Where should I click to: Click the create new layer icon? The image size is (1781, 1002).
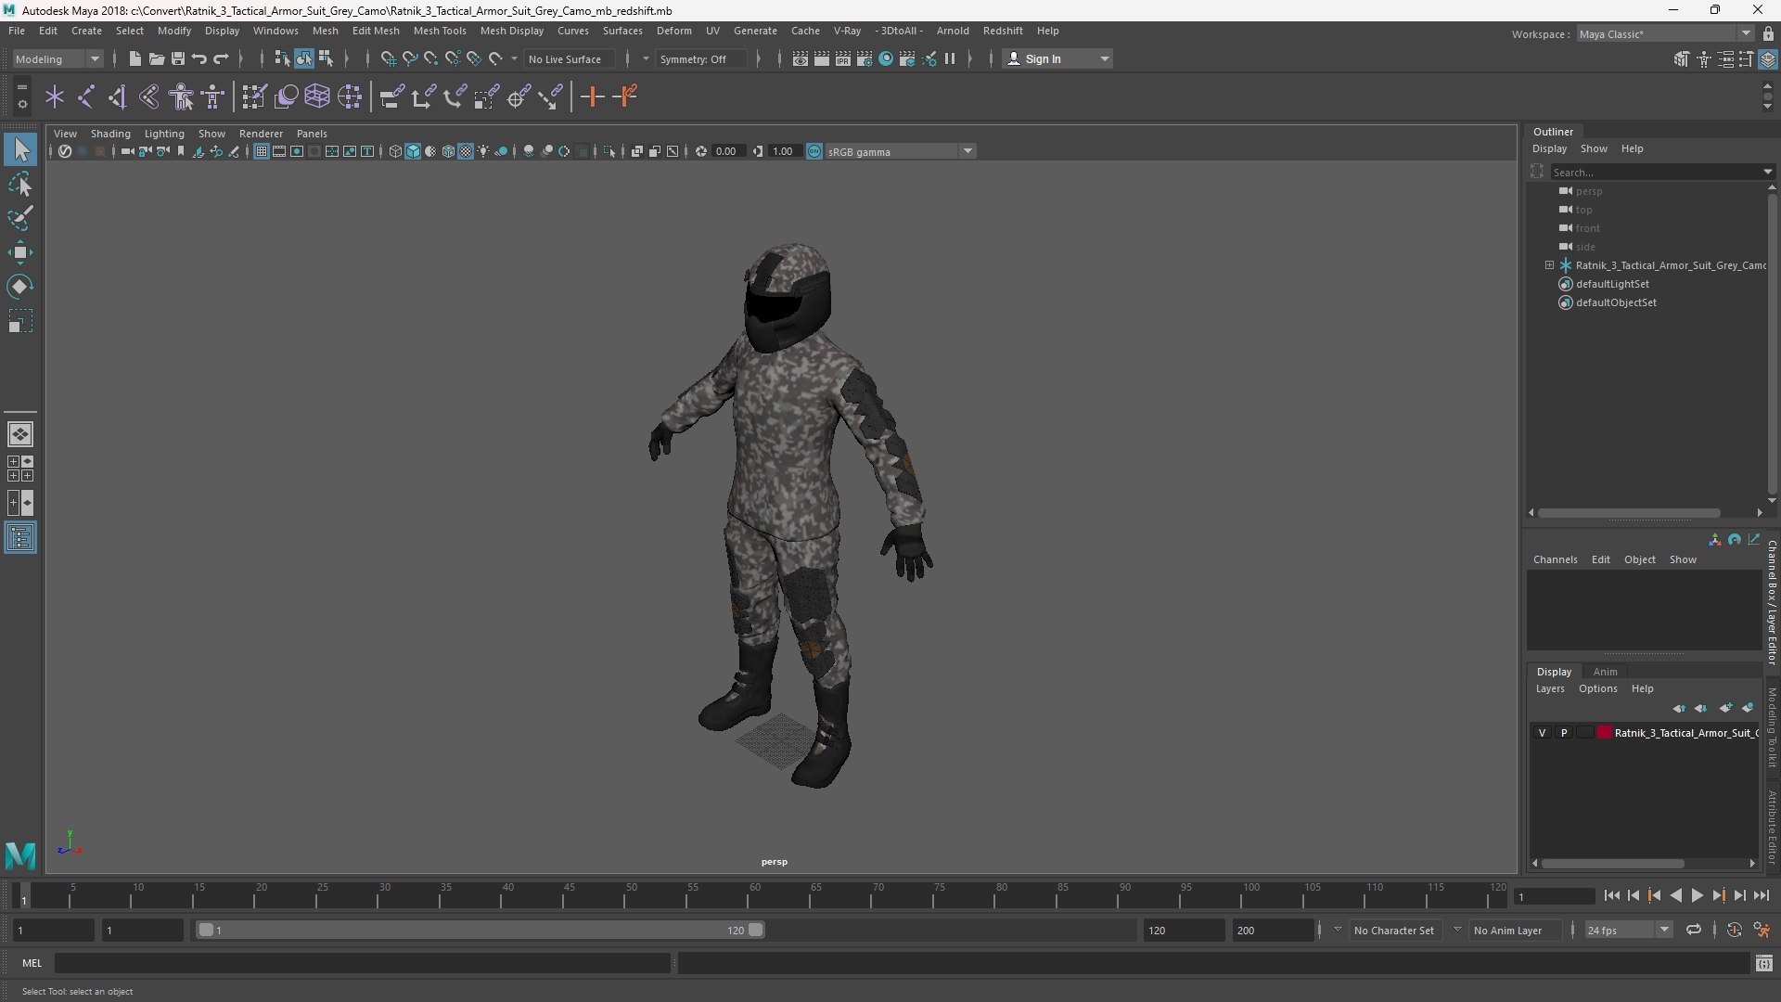(1725, 708)
